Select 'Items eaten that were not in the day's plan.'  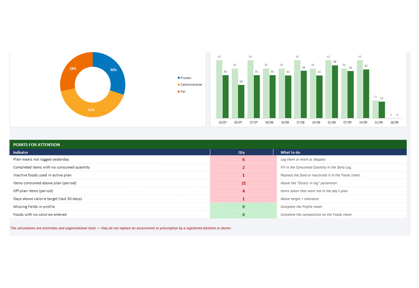(x=314, y=191)
